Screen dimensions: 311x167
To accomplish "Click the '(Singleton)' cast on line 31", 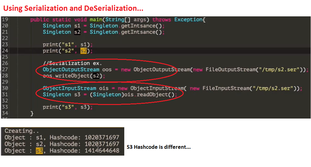I will point(107,94).
